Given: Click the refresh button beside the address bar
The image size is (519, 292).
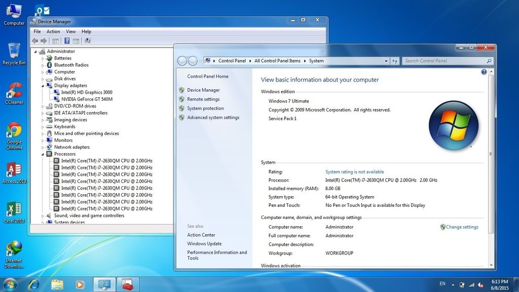Looking at the screenshot, I should 394,61.
